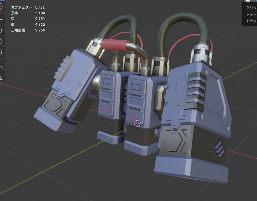Select the Transform tool icon
This screenshot has height=201, width=257.
1,52
